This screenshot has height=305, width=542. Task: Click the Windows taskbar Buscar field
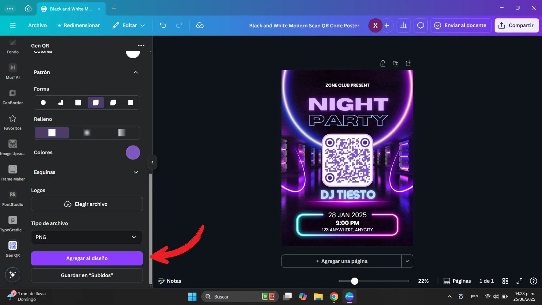[240, 297]
